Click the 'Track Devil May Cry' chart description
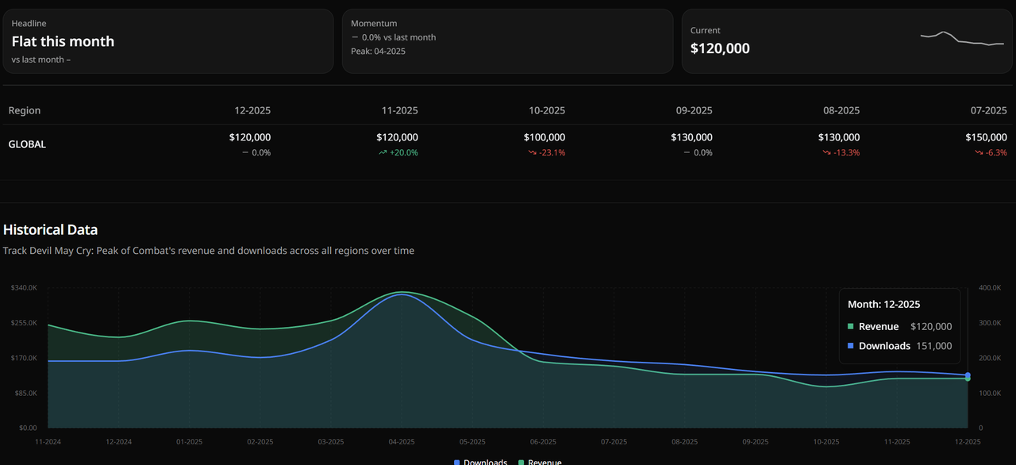Screen dimensions: 1016x465 (x=209, y=251)
